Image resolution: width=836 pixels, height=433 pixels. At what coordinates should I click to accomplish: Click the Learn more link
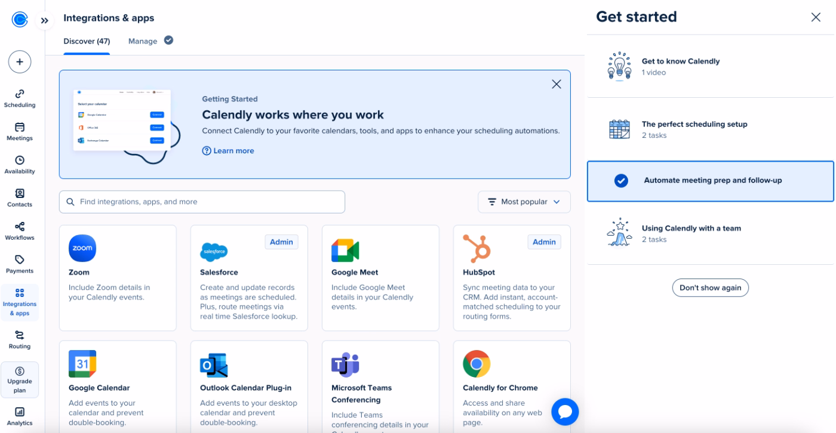(x=228, y=151)
